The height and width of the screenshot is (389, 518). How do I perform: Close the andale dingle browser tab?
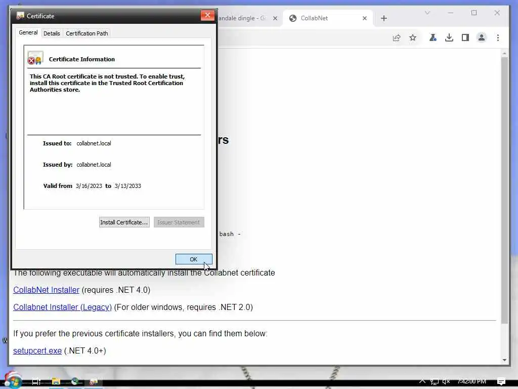pos(275,18)
